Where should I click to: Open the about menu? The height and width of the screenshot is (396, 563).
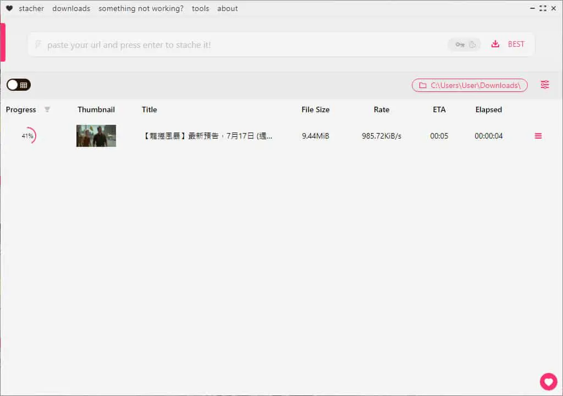pyautogui.click(x=227, y=8)
